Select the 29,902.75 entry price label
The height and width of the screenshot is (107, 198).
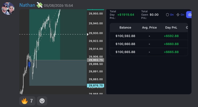coord(95,60)
